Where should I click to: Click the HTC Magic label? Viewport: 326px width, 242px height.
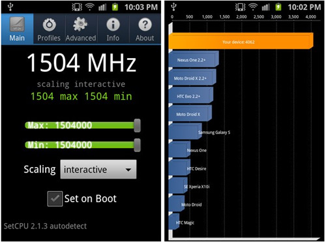pyautogui.click(x=185, y=222)
